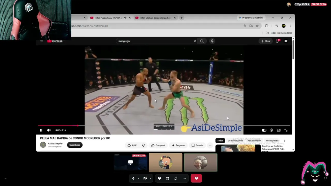The height and width of the screenshot is (186, 331).
Task: Mute the YouTube video volume
Action: tap(49, 130)
